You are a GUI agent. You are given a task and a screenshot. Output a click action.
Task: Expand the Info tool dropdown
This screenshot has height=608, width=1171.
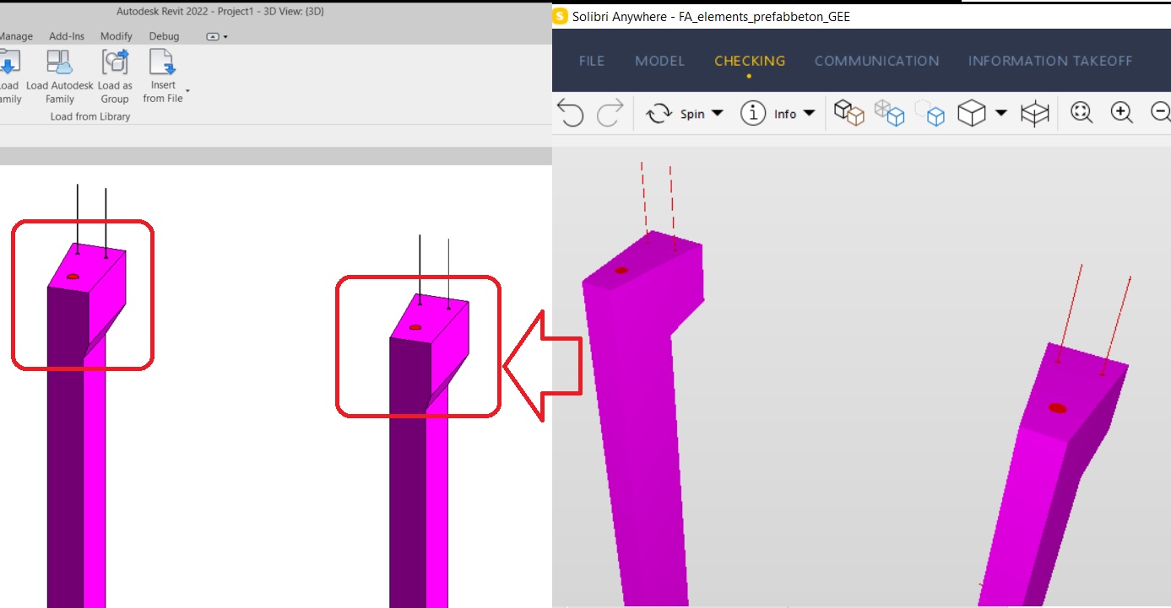click(809, 113)
